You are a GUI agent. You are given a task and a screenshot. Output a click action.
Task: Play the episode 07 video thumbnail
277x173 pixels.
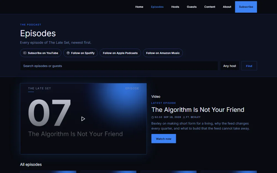coord(83,119)
